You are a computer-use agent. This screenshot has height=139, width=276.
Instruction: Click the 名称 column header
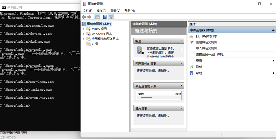[x=155, y=93]
